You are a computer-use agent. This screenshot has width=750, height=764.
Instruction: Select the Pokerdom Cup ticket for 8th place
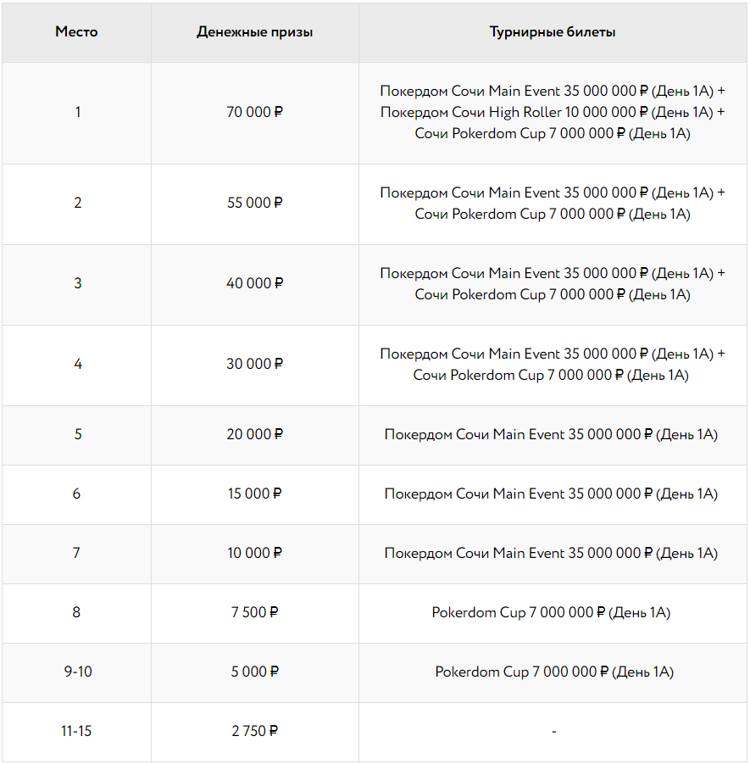click(x=551, y=612)
